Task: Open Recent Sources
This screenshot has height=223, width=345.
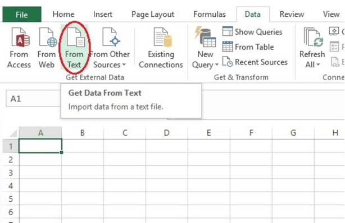Action: click(x=255, y=62)
